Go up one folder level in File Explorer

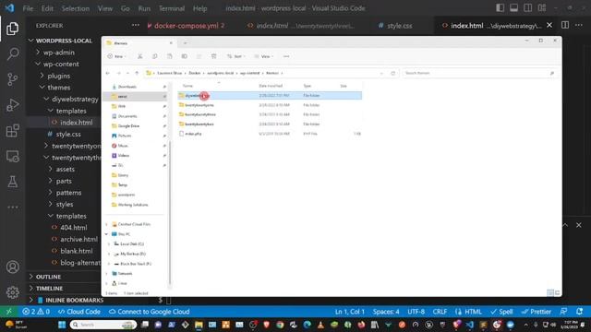[137, 73]
